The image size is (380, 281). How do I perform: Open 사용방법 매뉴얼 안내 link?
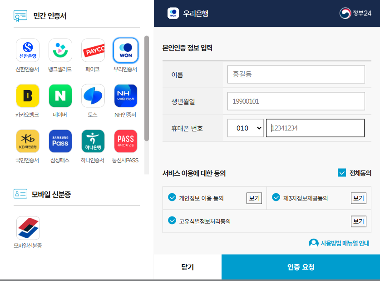338,244
